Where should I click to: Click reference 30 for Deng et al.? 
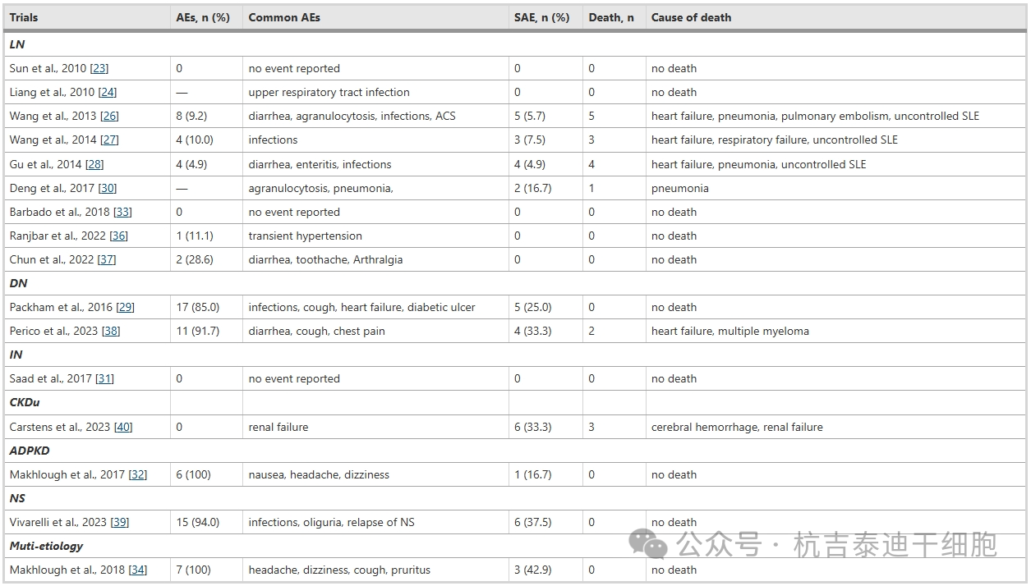107,188
